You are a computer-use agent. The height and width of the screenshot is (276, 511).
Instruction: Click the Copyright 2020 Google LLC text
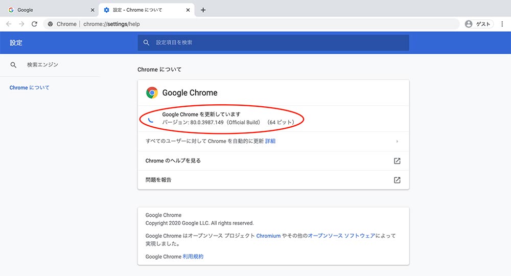(x=199, y=223)
